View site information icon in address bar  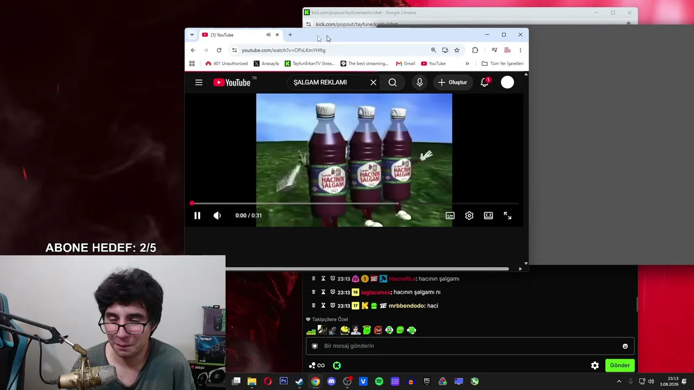point(234,50)
